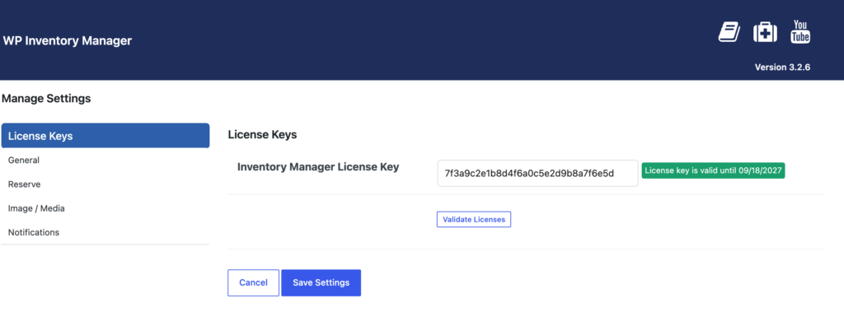Click the Cancel button
This screenshot has height=317, width=844.
tap(254, 282)
